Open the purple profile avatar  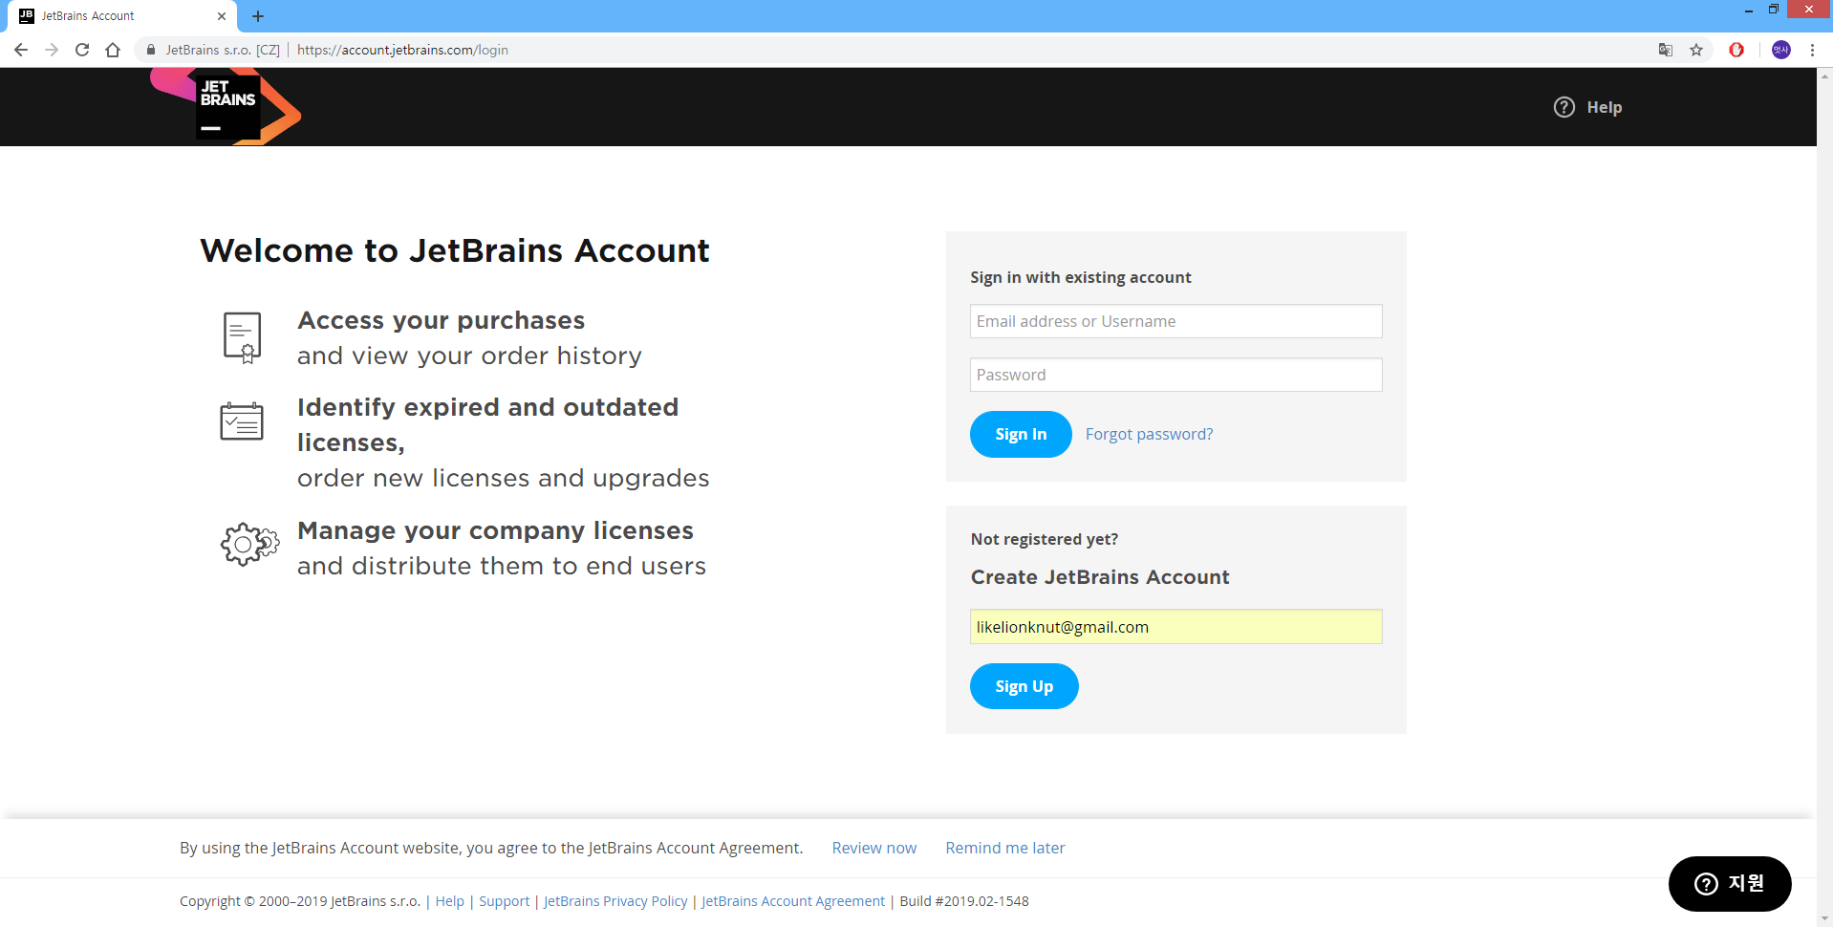(x=1781, y=50)
